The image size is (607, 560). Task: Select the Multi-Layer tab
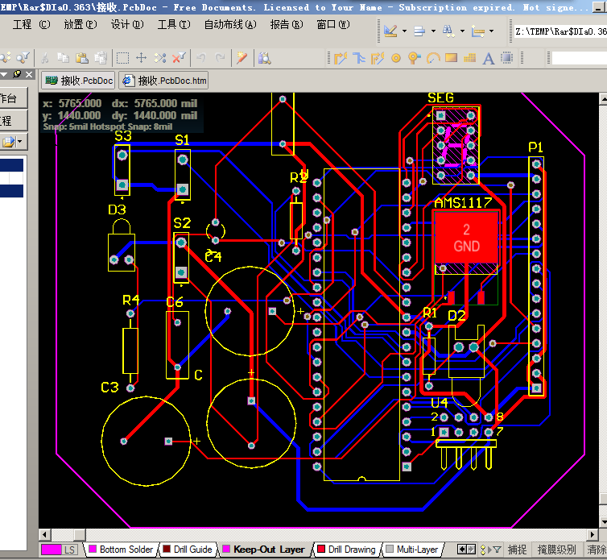tap(413, 550)
